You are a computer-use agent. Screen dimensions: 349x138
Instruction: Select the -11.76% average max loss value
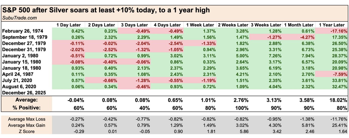338,119
